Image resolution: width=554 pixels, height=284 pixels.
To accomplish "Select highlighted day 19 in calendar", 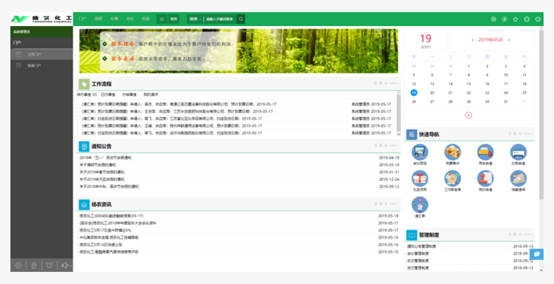I will (414, 93).
